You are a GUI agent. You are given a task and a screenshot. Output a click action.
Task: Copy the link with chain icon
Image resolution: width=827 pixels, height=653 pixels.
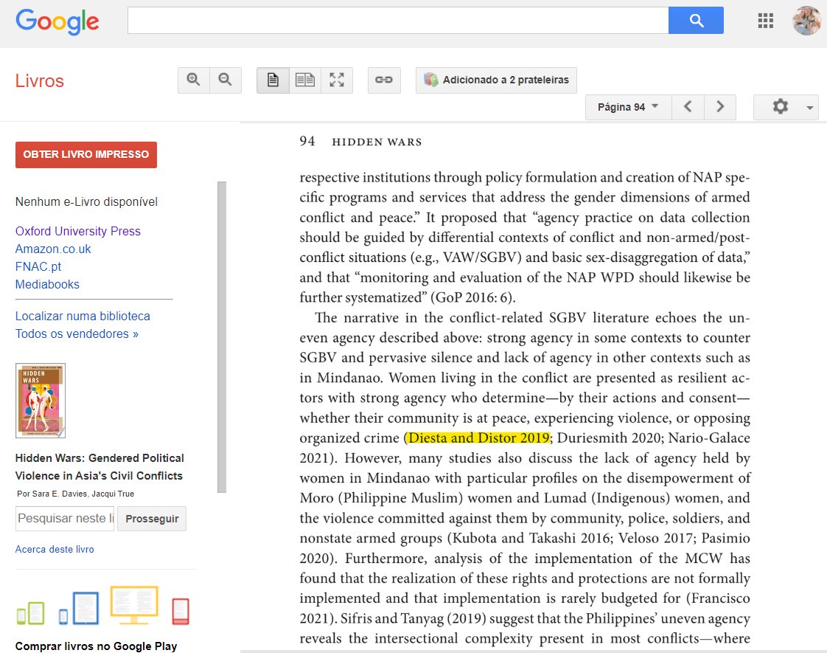(x=384, y=80)
